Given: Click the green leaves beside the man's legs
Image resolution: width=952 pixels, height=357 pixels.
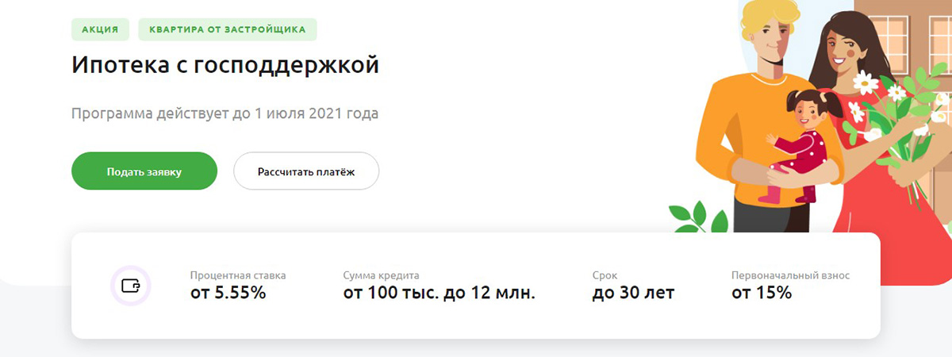Looking at the screenshot, I should tap(692, 214).
